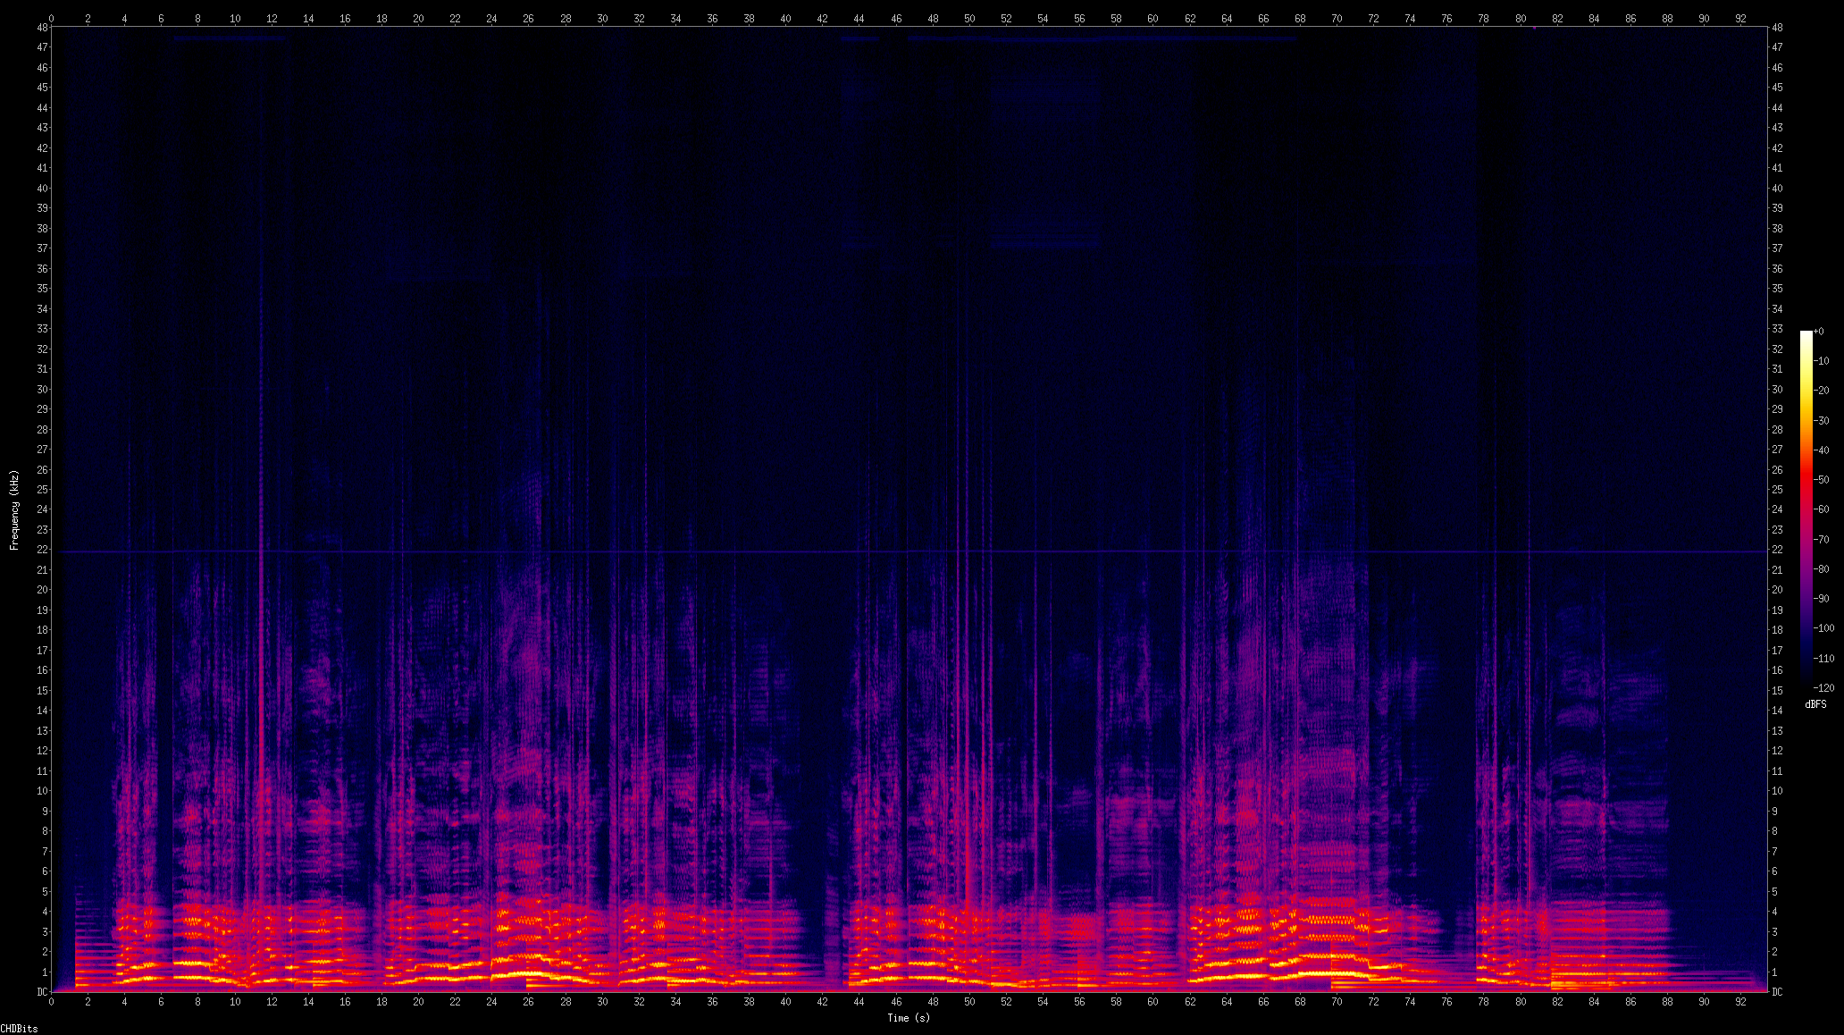Click the -120 value on the color scale
Viewport: 1844px width, 1035px height.
[1823, 687]
